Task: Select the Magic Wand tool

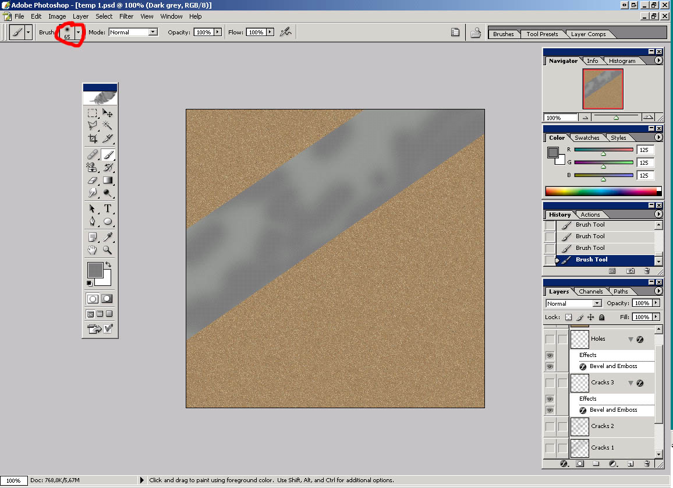Action: [x=108, y=125]
